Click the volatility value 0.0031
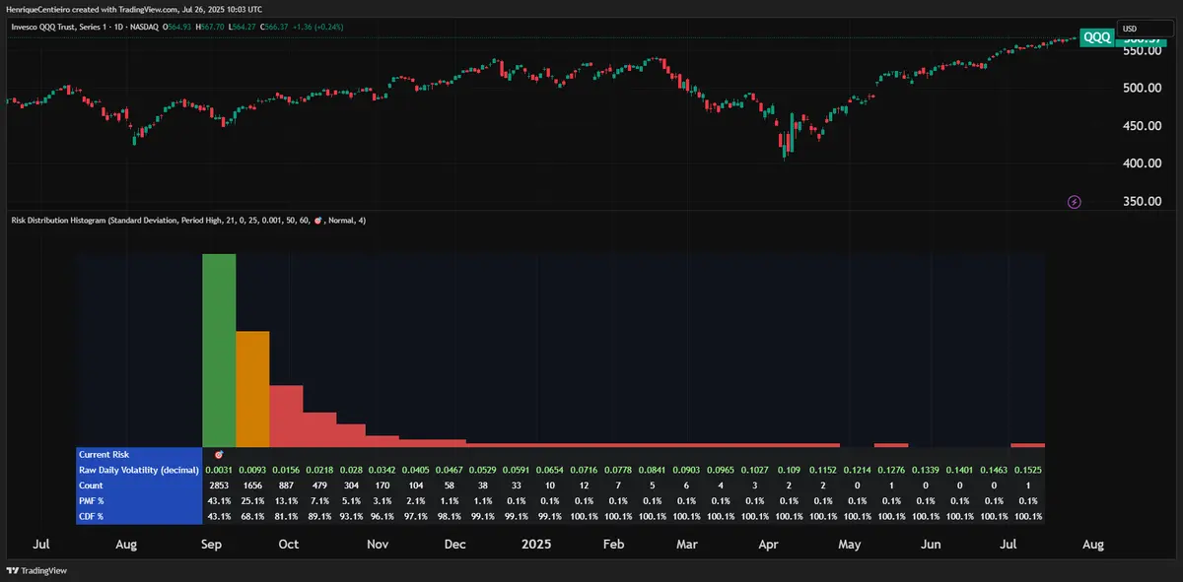1183x582 pixels. click(219, 471)
